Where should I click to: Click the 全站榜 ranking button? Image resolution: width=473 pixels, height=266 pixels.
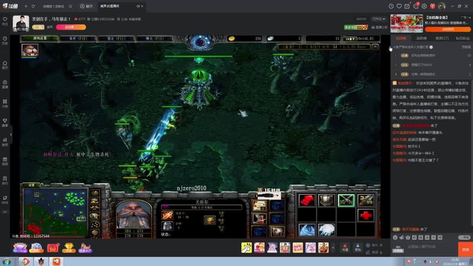(x=71, y=27)
